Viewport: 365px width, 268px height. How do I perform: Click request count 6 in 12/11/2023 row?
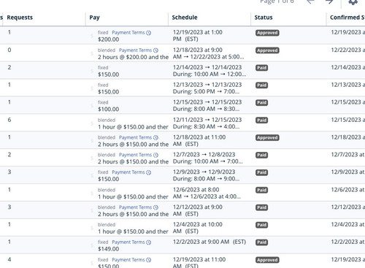(x=9, y=120)
